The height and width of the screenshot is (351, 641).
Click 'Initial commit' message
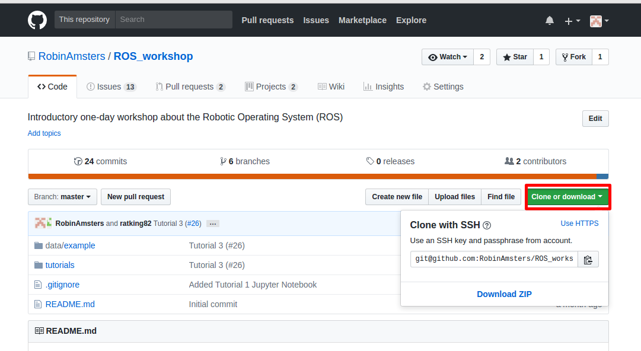[x=213, y=304]
